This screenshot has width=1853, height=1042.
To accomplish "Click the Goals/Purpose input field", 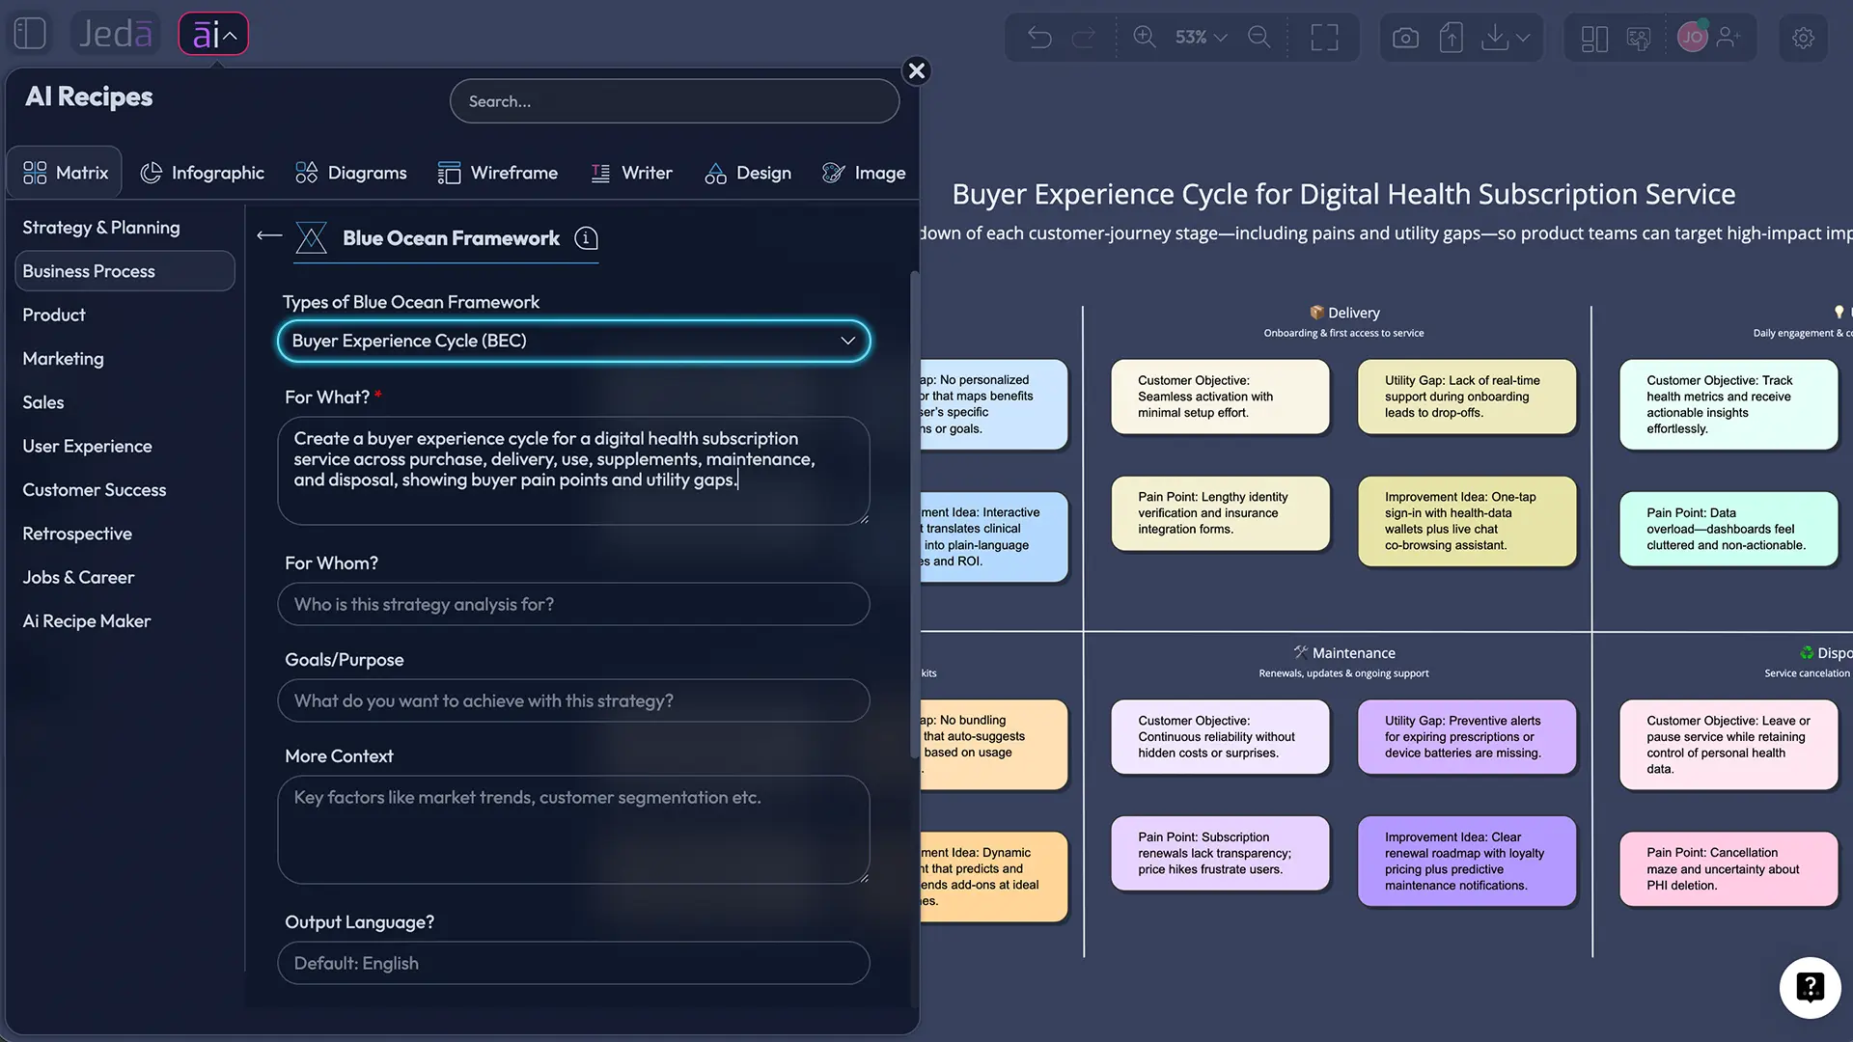I will pos(573,700).
